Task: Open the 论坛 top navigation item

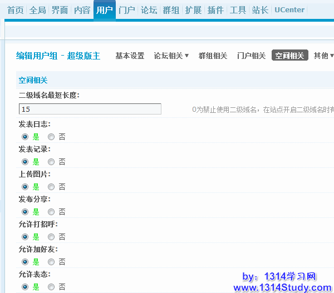Action: [149, 10]
